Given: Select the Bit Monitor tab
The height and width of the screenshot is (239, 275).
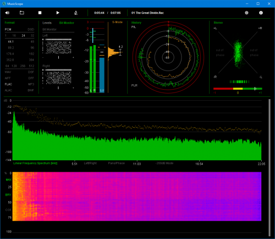Looking at the screenshot, I should pos(67,23).
